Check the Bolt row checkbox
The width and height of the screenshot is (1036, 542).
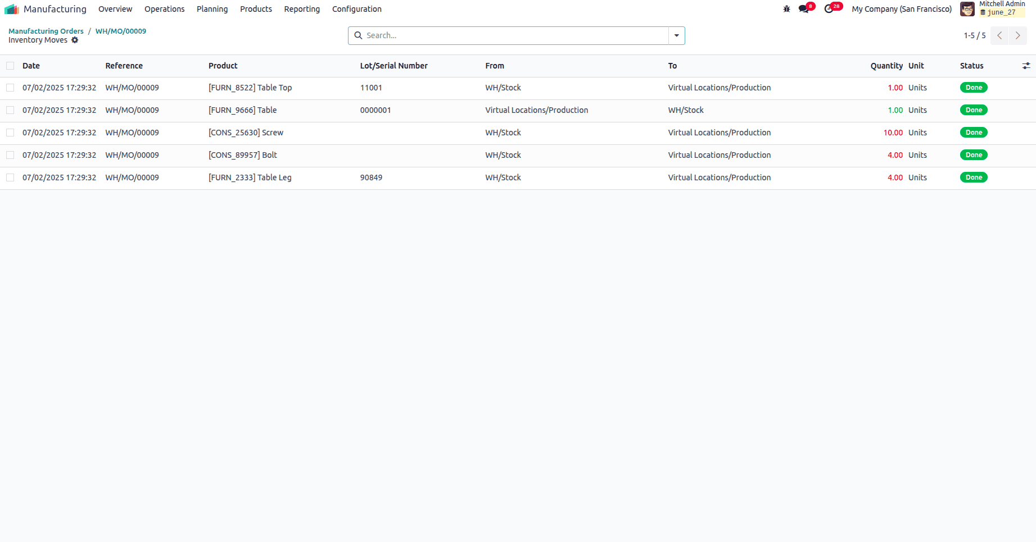pyautogui.click(x=10, y=155)
